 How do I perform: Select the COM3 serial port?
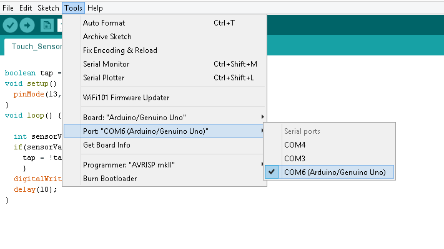pos(329,158)
